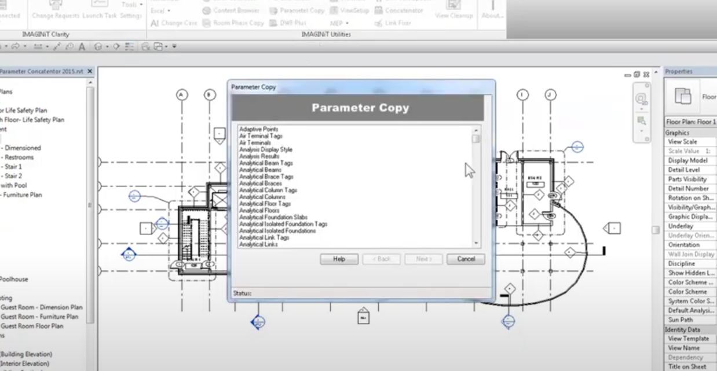Expand the Excel dropdown

click(x=158, y=10)
